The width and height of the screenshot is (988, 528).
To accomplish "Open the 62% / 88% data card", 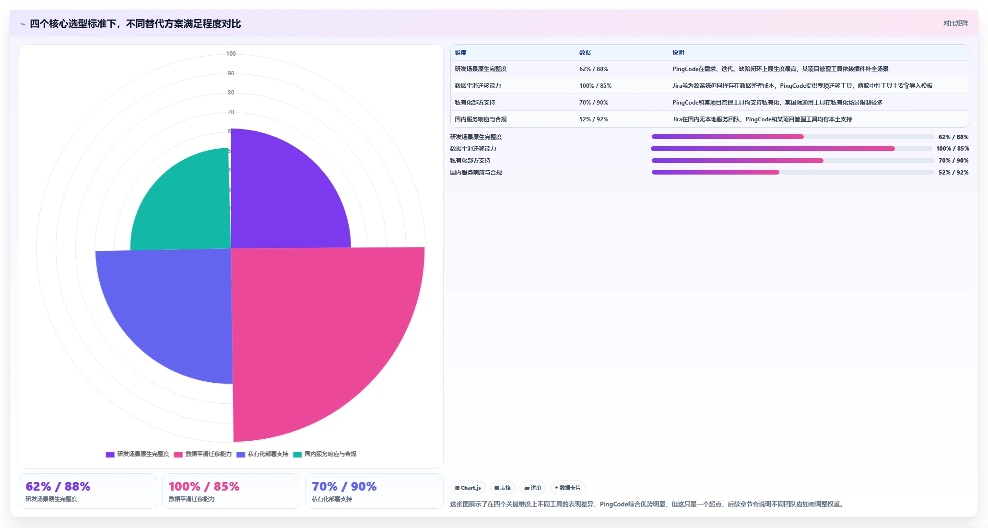I will 88,491.
